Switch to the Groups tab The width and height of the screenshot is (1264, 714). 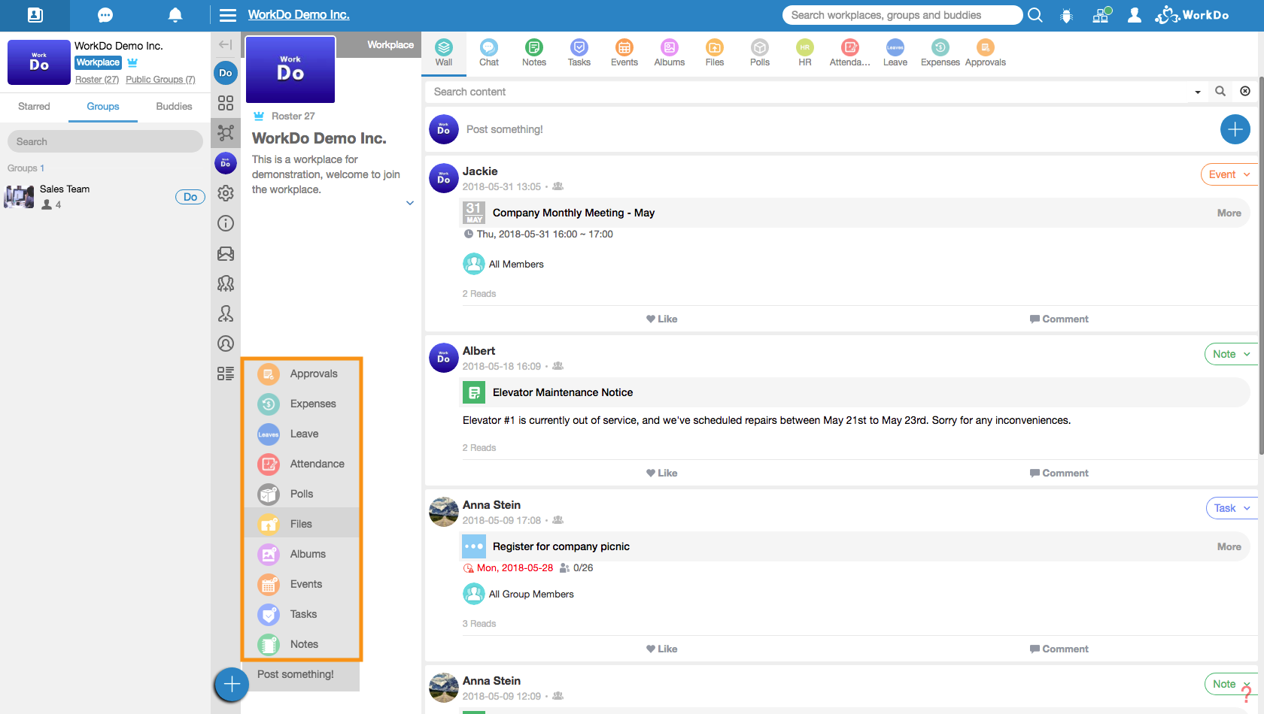coord(103,107)
